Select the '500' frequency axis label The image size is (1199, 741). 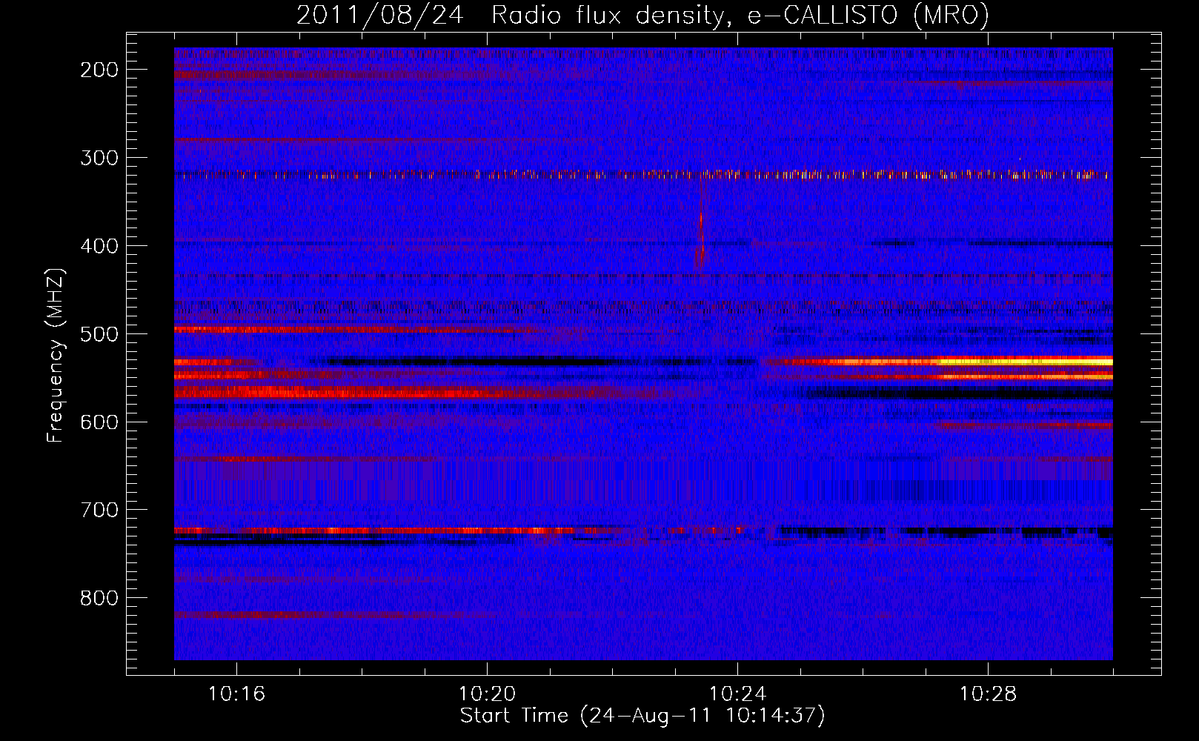tap(99, 334)
